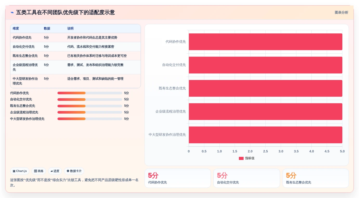
Task: Click 需求、测试、发布和组织治理能力较完整 cell
Action: pyautogui.click(x=95, y=65)
